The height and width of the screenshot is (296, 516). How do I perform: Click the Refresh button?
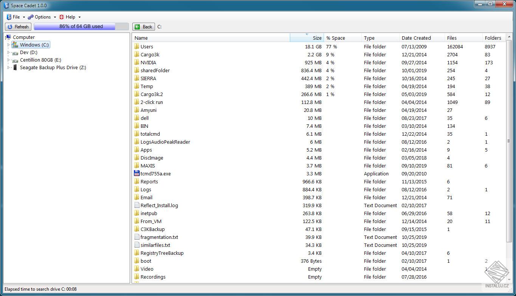pos(18,27)
